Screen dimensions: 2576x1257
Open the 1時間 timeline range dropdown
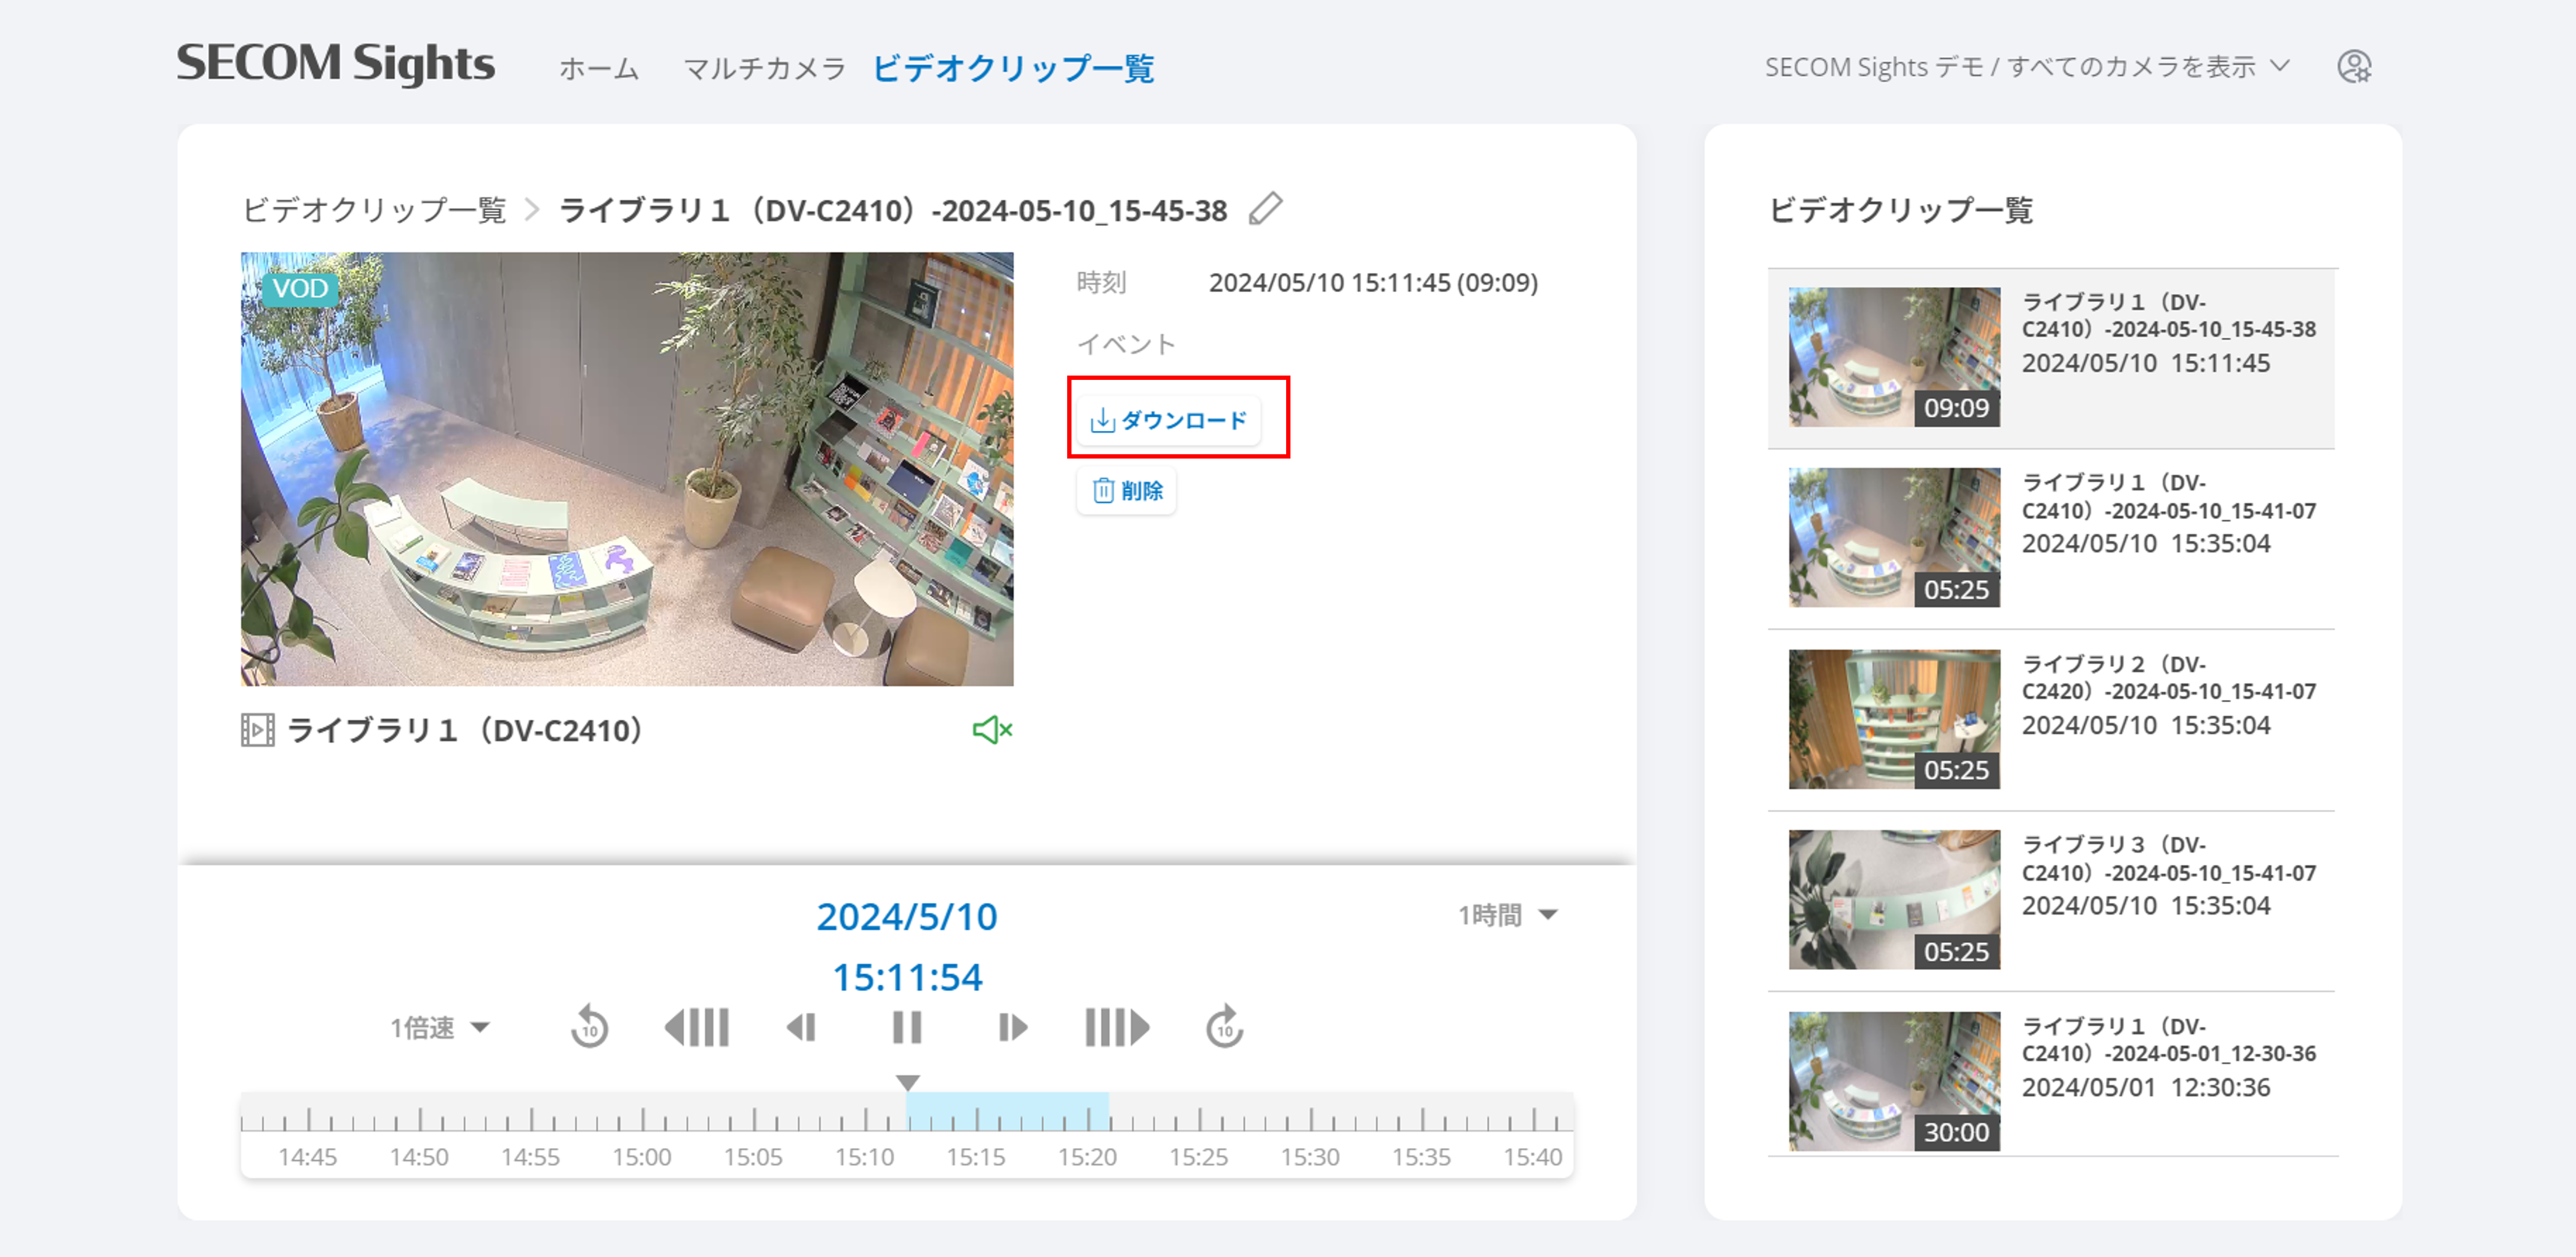pyautogui.click(x=1507, y=914)
